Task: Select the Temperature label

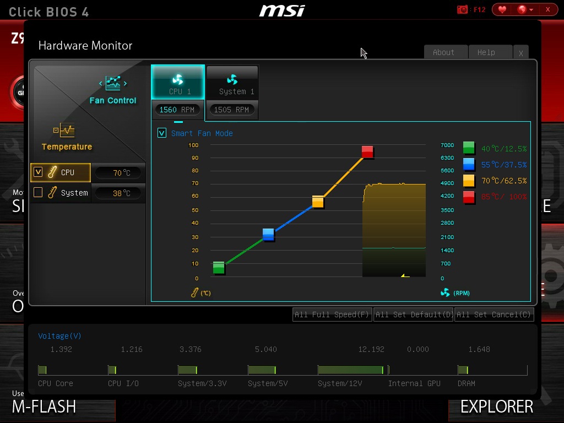Action: tap(67, 147)
